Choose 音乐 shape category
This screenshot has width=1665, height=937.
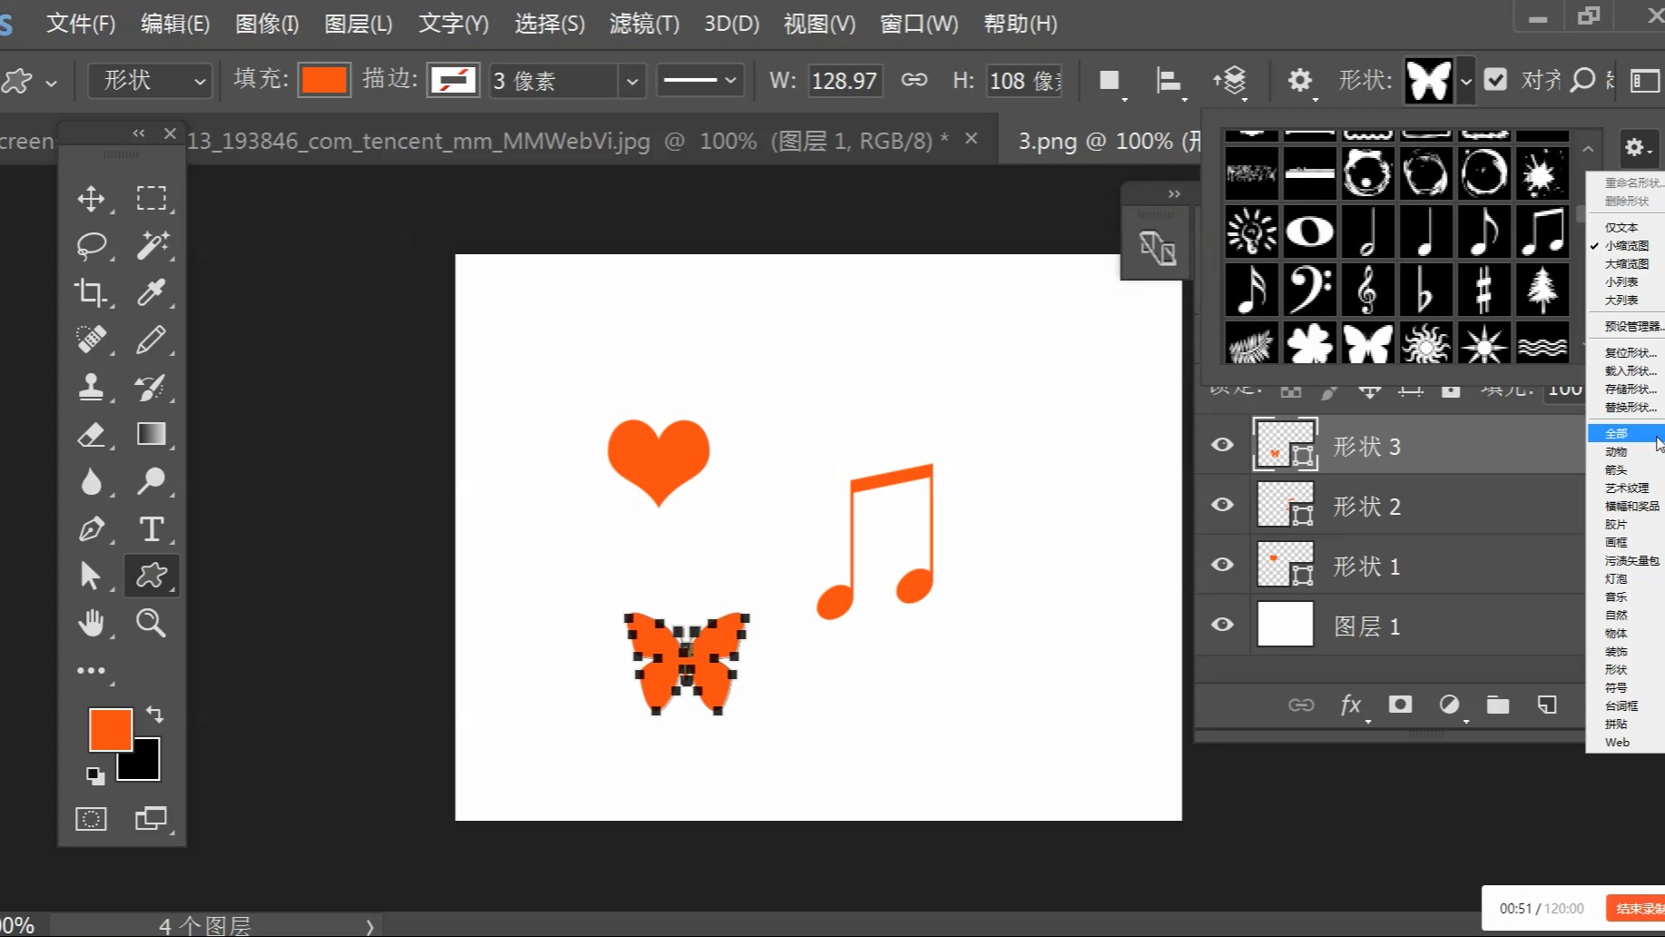click(x=1616, y=597)
